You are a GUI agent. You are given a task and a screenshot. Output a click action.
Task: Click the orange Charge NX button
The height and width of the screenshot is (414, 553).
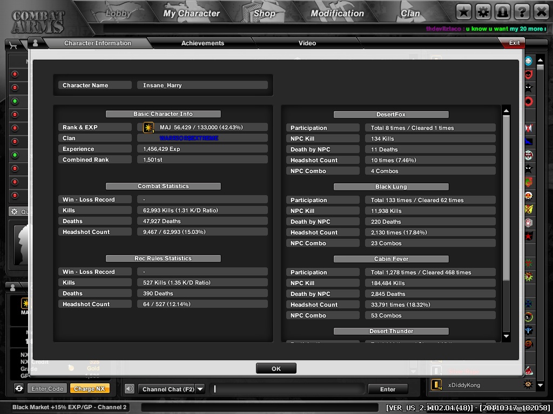coord(90,389)
